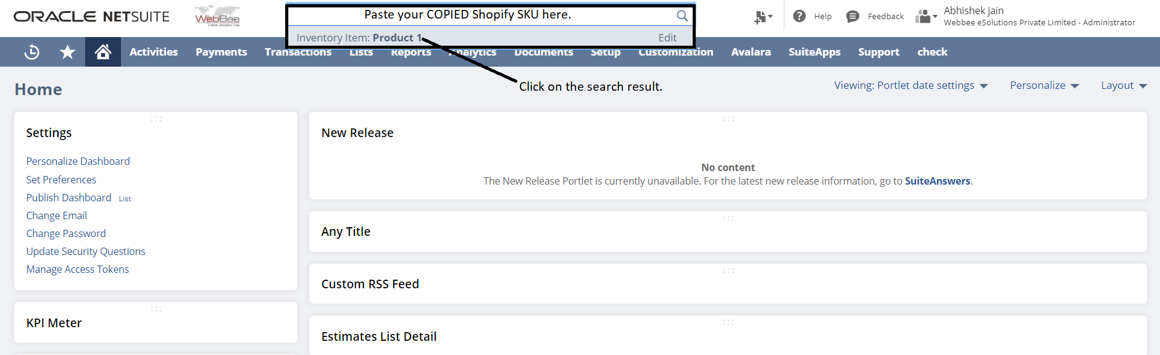Click the Feedback text link
The width and height of the screenshot is (1160, 355).
[x=885, y=17]
